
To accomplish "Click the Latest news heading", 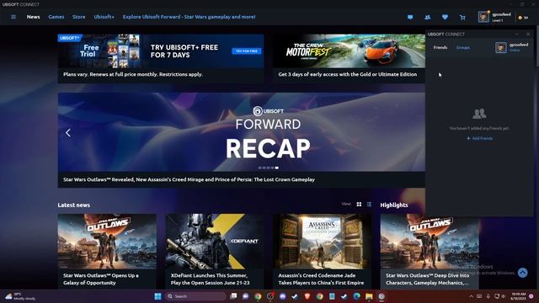I will [74, 205].
